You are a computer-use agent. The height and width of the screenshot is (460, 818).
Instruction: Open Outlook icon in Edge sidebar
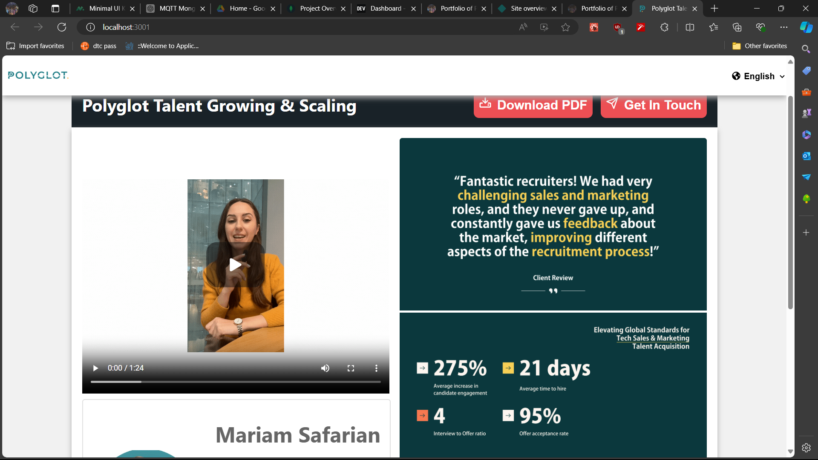pos(806,156)
